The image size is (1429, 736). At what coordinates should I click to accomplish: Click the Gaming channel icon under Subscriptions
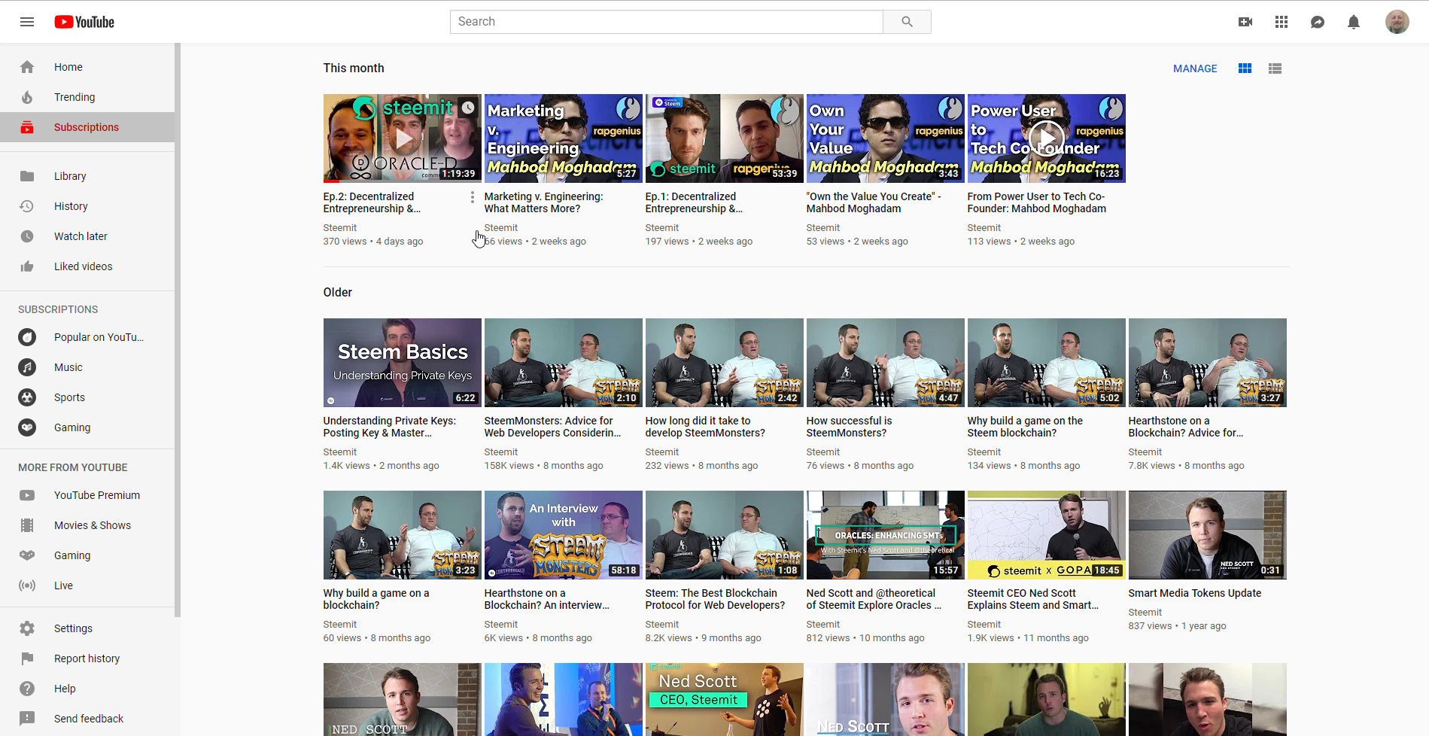pos(27,427)
